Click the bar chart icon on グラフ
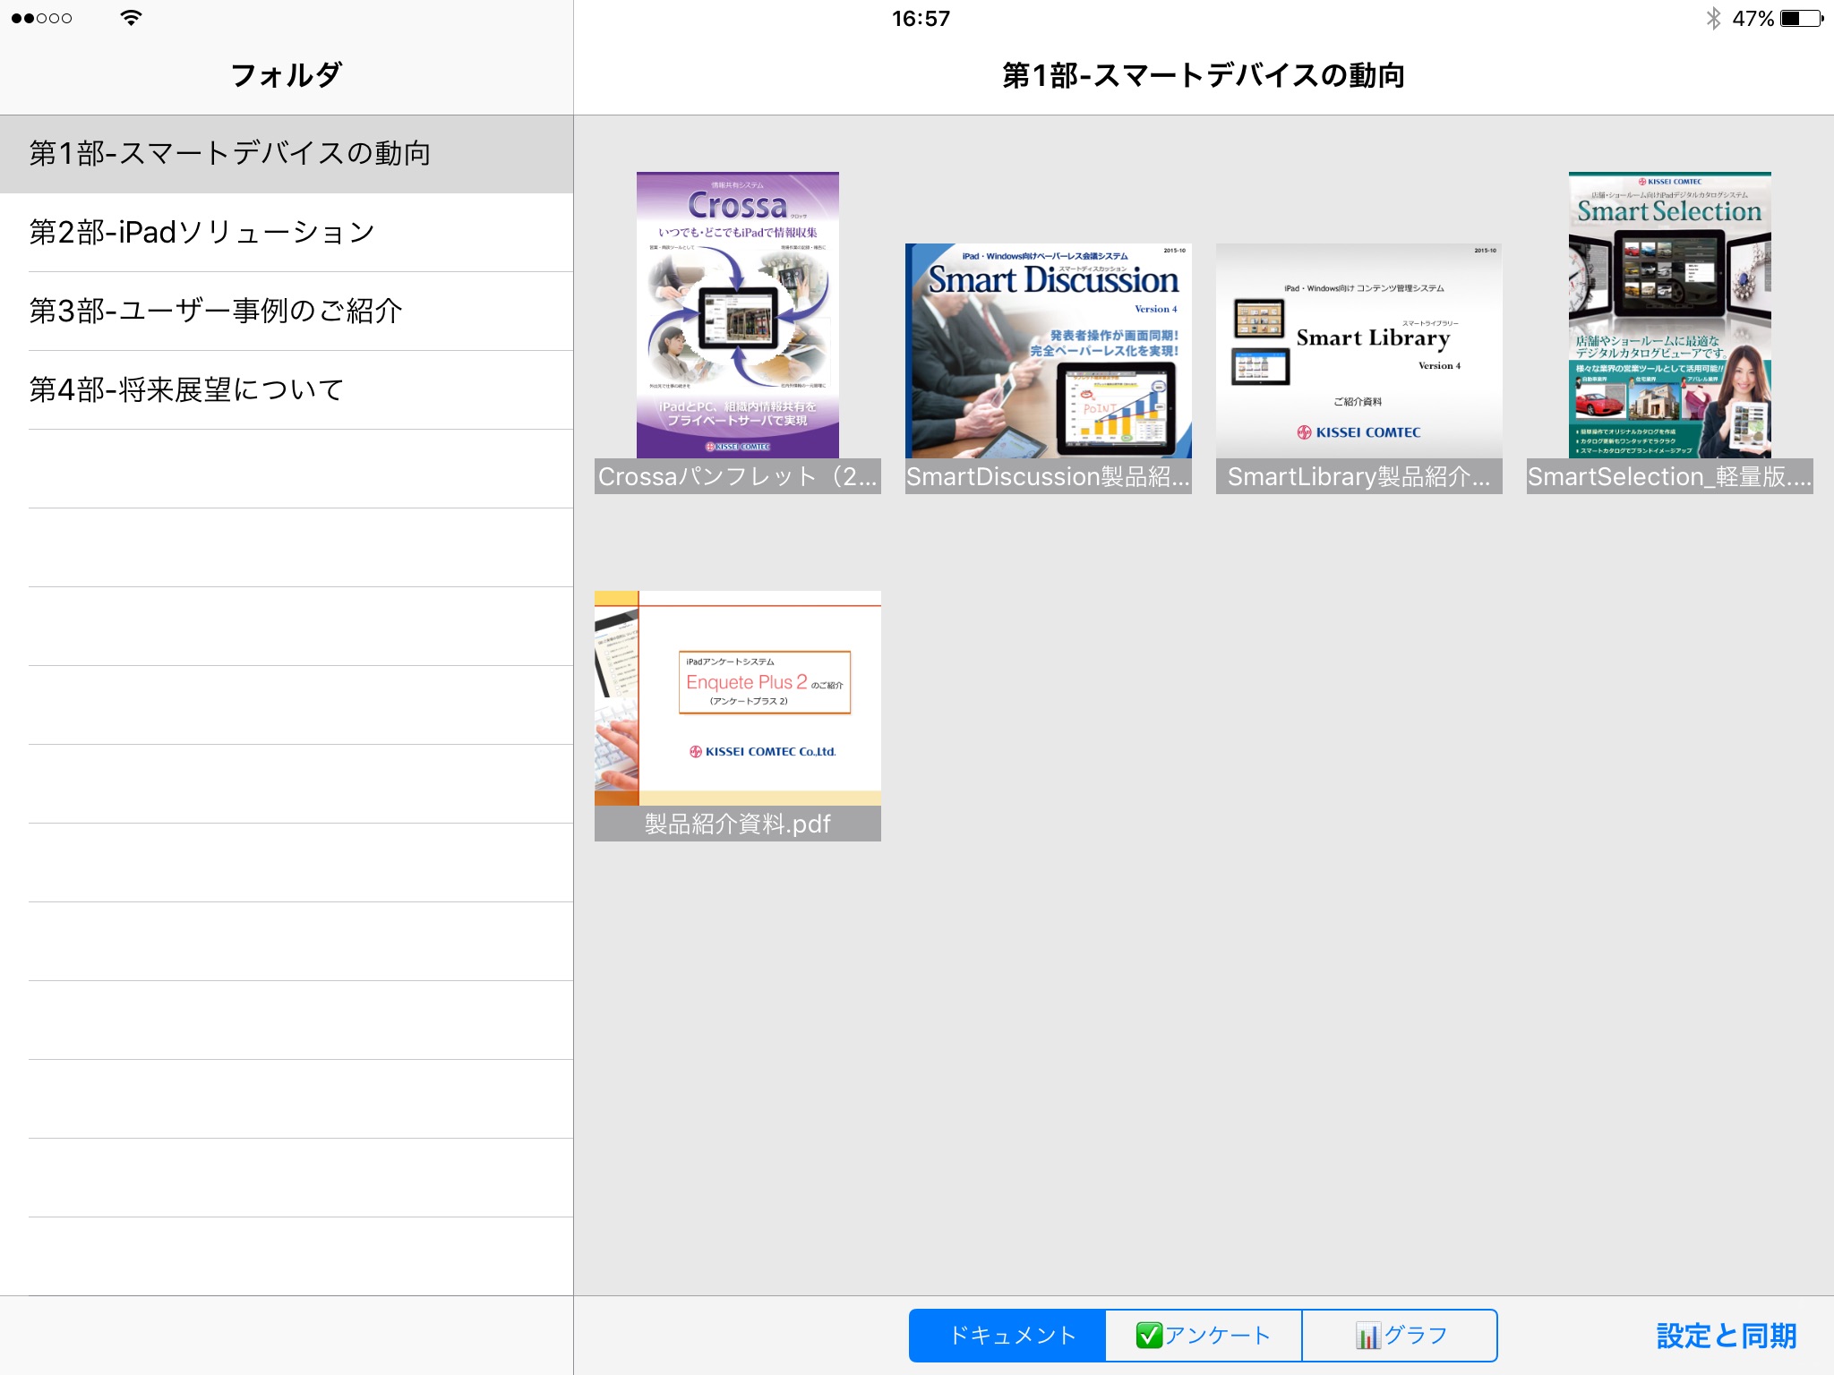The image size is (1834, 1375). 1367,1337
